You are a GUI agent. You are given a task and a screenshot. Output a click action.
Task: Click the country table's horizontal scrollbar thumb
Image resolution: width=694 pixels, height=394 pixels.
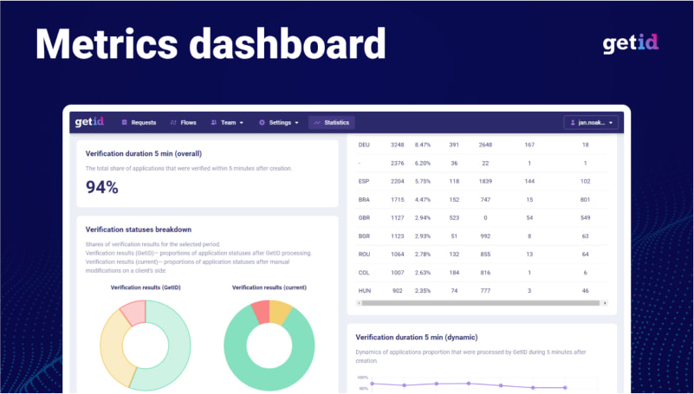point(481,303)
